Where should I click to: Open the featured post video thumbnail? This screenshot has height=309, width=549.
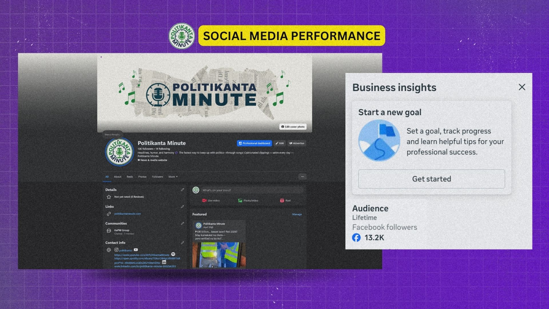click(219, 255)
